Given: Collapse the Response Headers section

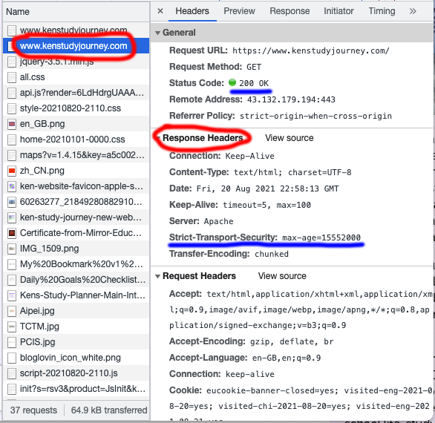Looking at the screenshot, I should (x=158, y=138).
